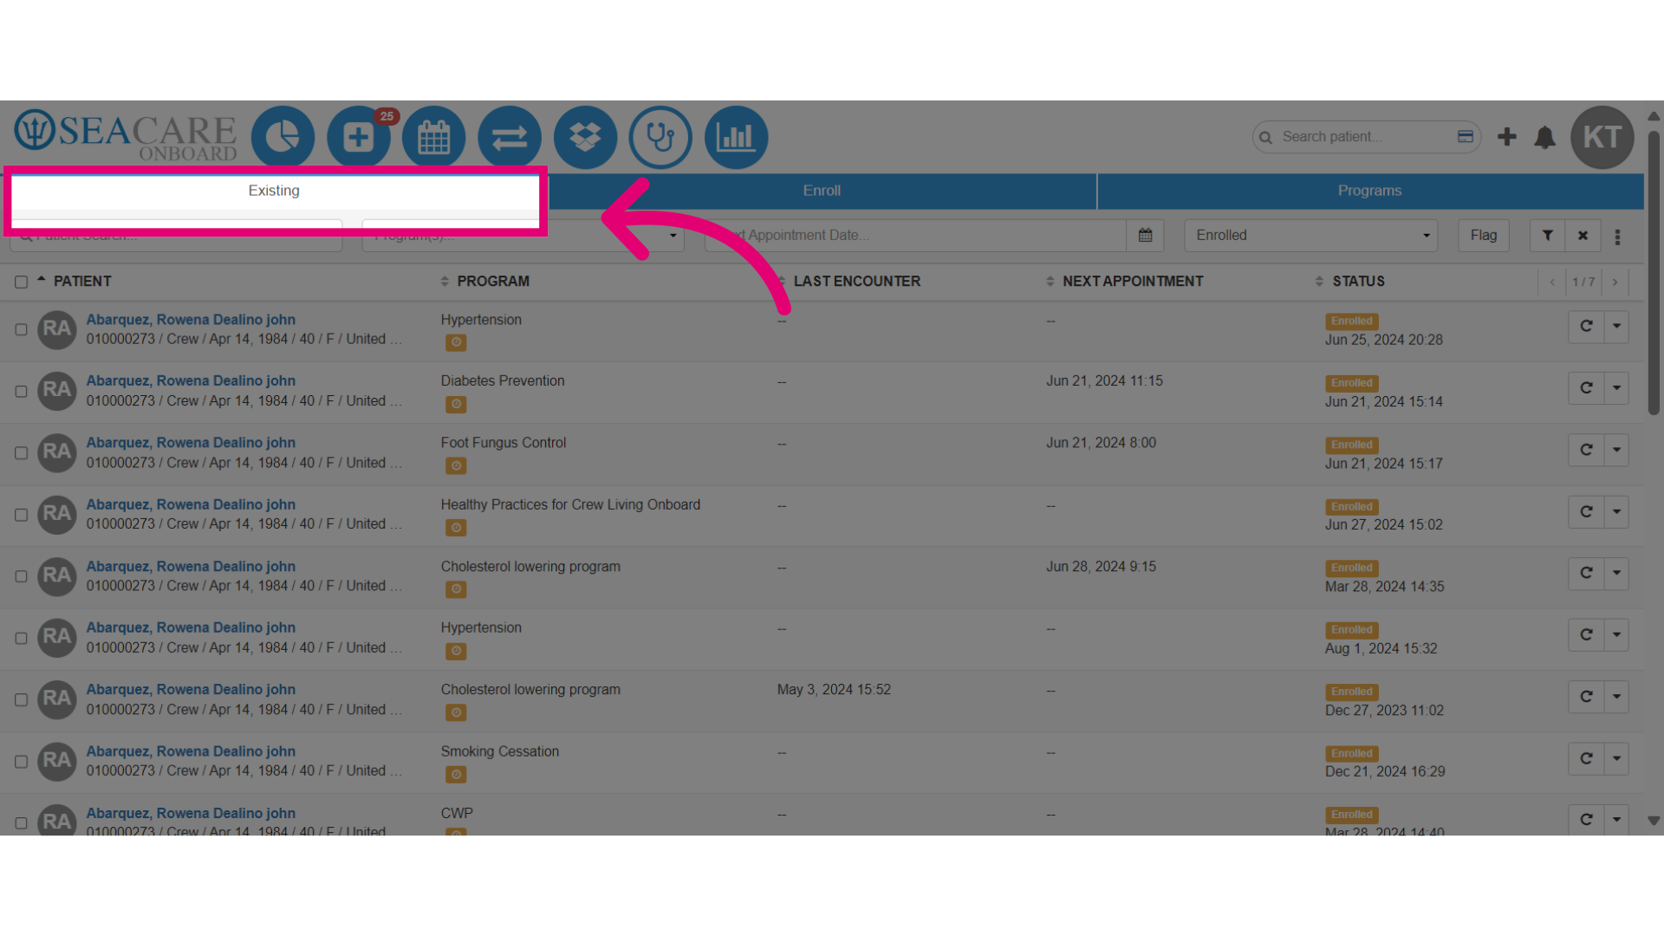Click the card icon in patient search

(x=1466, y=136)
